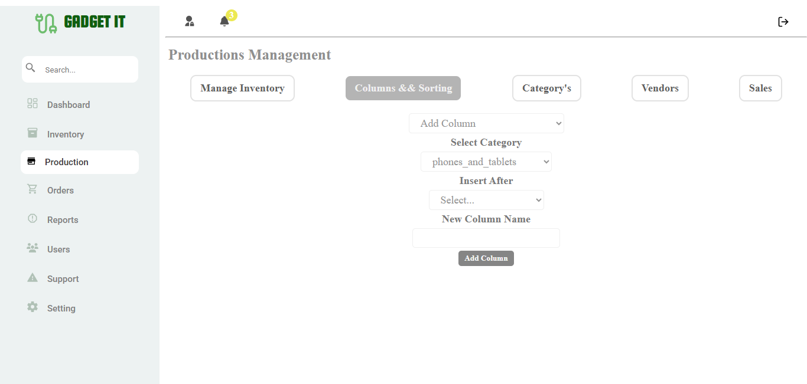Click the user profile icon in header

click(x=189, y=21)
